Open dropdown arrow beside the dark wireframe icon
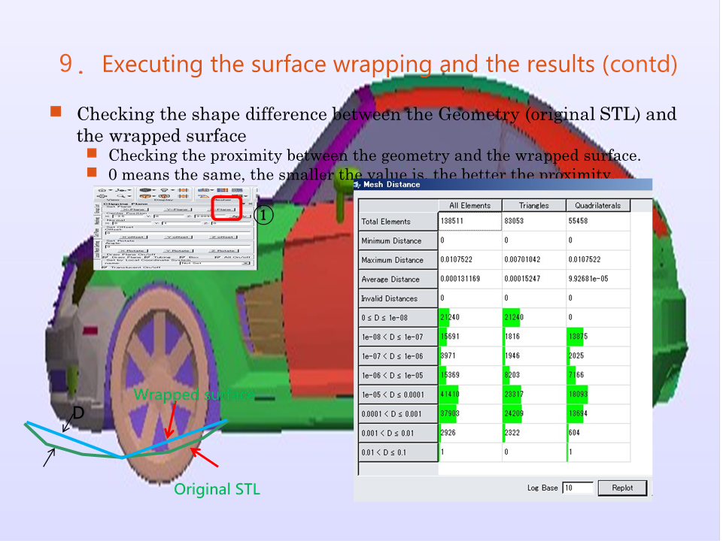Viewport: 723px width, 541px height. [x=154, y=189]
